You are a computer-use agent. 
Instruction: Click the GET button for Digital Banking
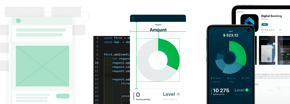pos(265,25)
